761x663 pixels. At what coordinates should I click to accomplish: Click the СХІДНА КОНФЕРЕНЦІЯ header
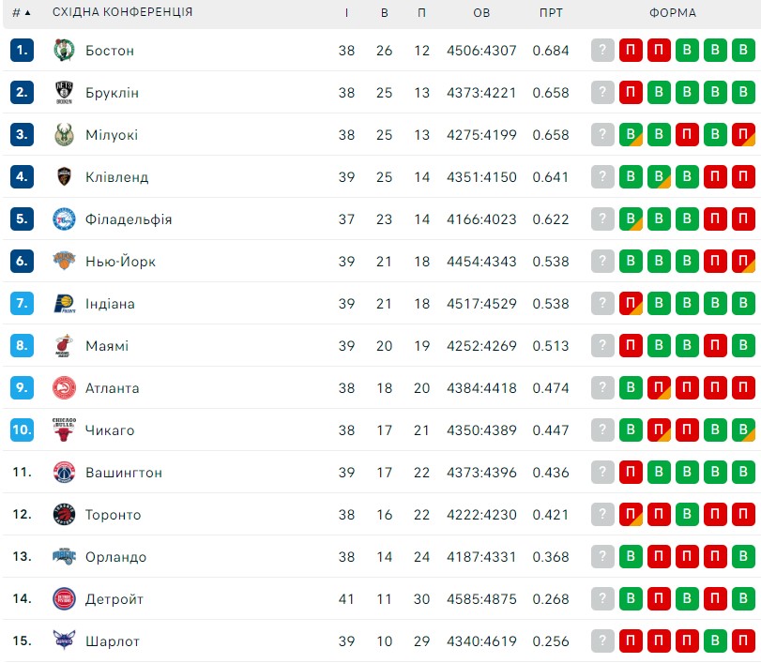[122, 12]
